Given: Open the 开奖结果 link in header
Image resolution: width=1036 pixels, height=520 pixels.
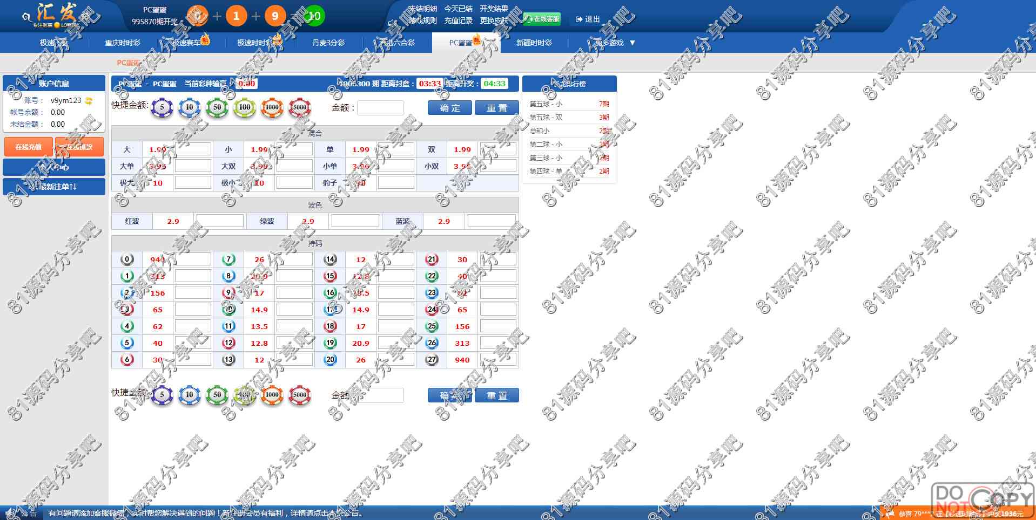Looking at the screenshot, I should tap(494, 9).
